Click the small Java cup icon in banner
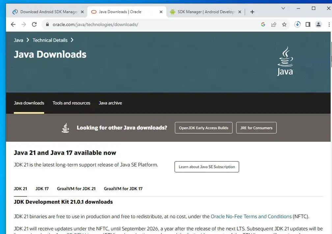The width and height of the screenshot is (332, 234). pyautogui.click(x=66, y=128)
